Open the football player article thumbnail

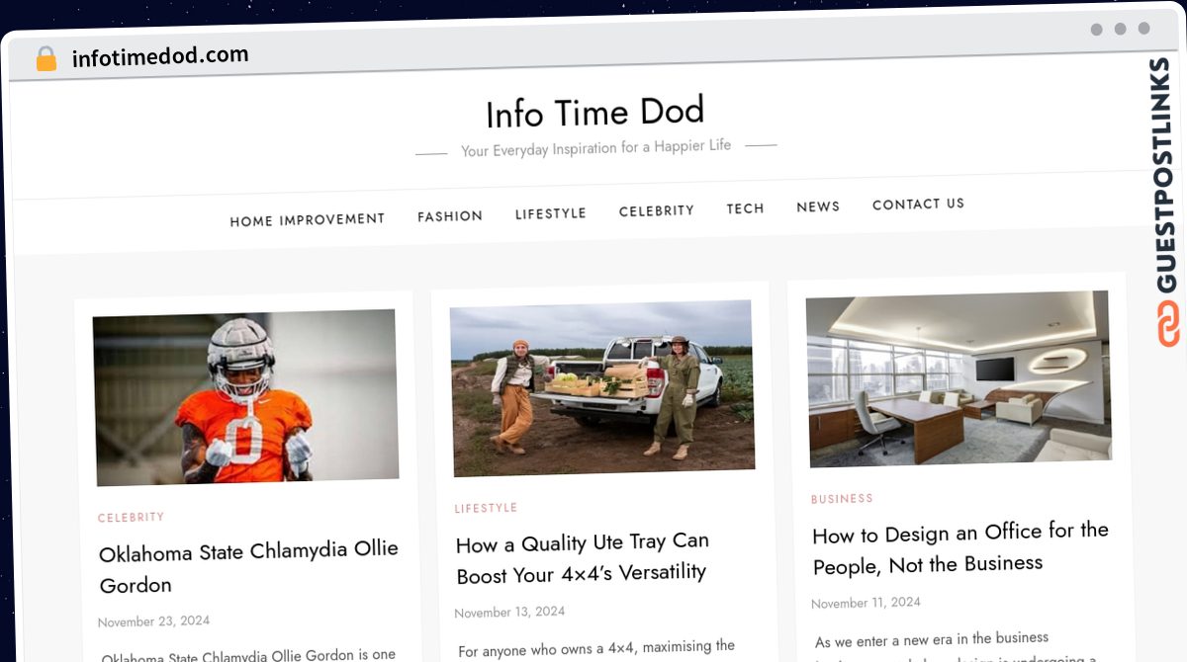point(245,397)
